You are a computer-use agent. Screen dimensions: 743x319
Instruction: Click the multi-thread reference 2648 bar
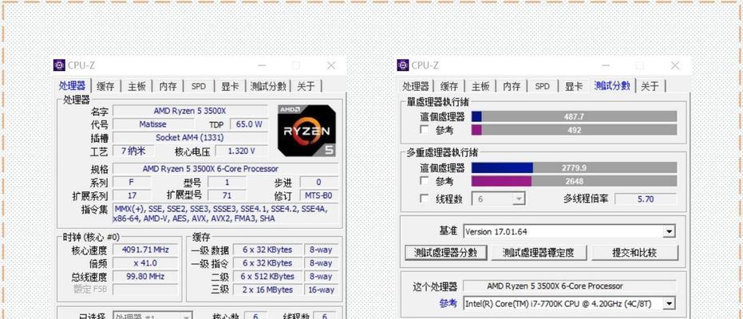click(575, 181)
